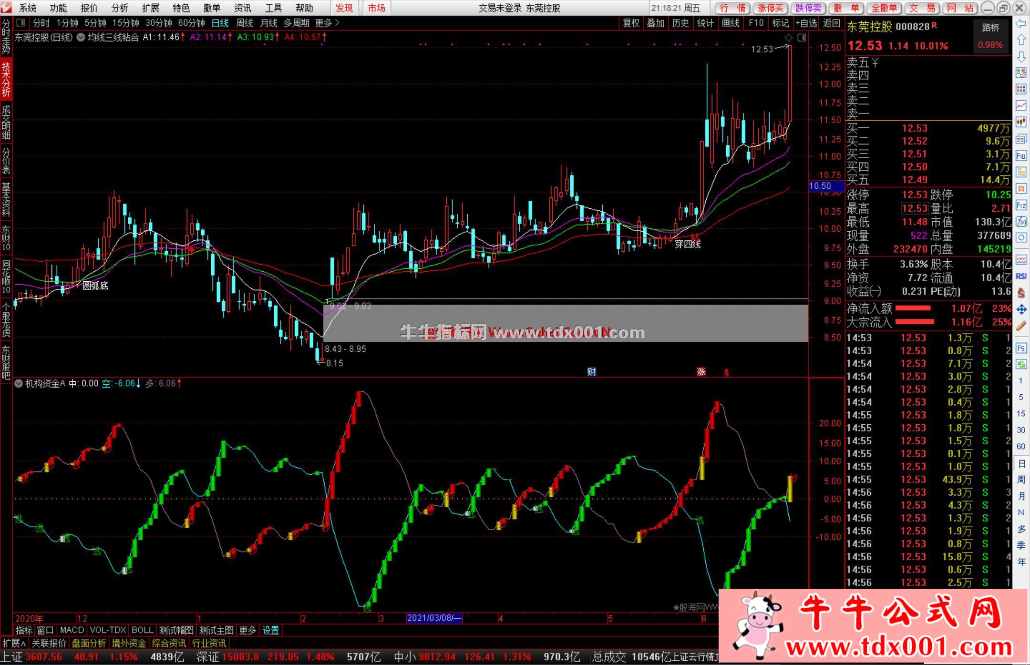This screenshot has height=665, width=1030.
Task: Click the panel layout icon left of 分时
Action: (x=21, y=22)
